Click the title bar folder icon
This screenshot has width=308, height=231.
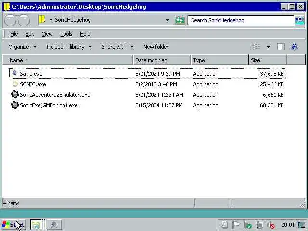(x=7, y=7)
